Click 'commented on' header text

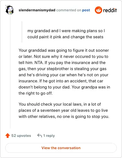[69, 10]
